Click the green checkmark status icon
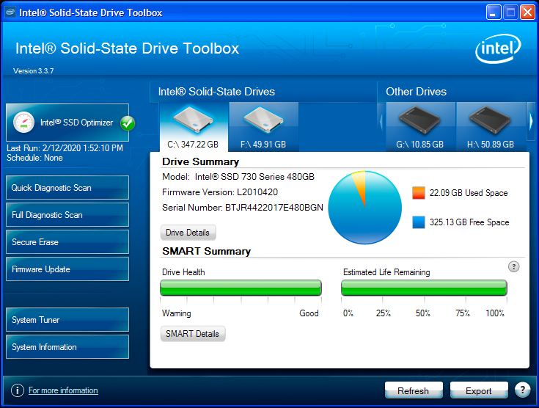The height and width of the screenshot is (408, 539). tap(128, 123)
